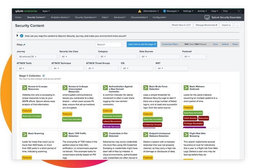256x168 pixels.
Task: Go to the Home tab
Action: pyautogui.click(x=18, y=17)
